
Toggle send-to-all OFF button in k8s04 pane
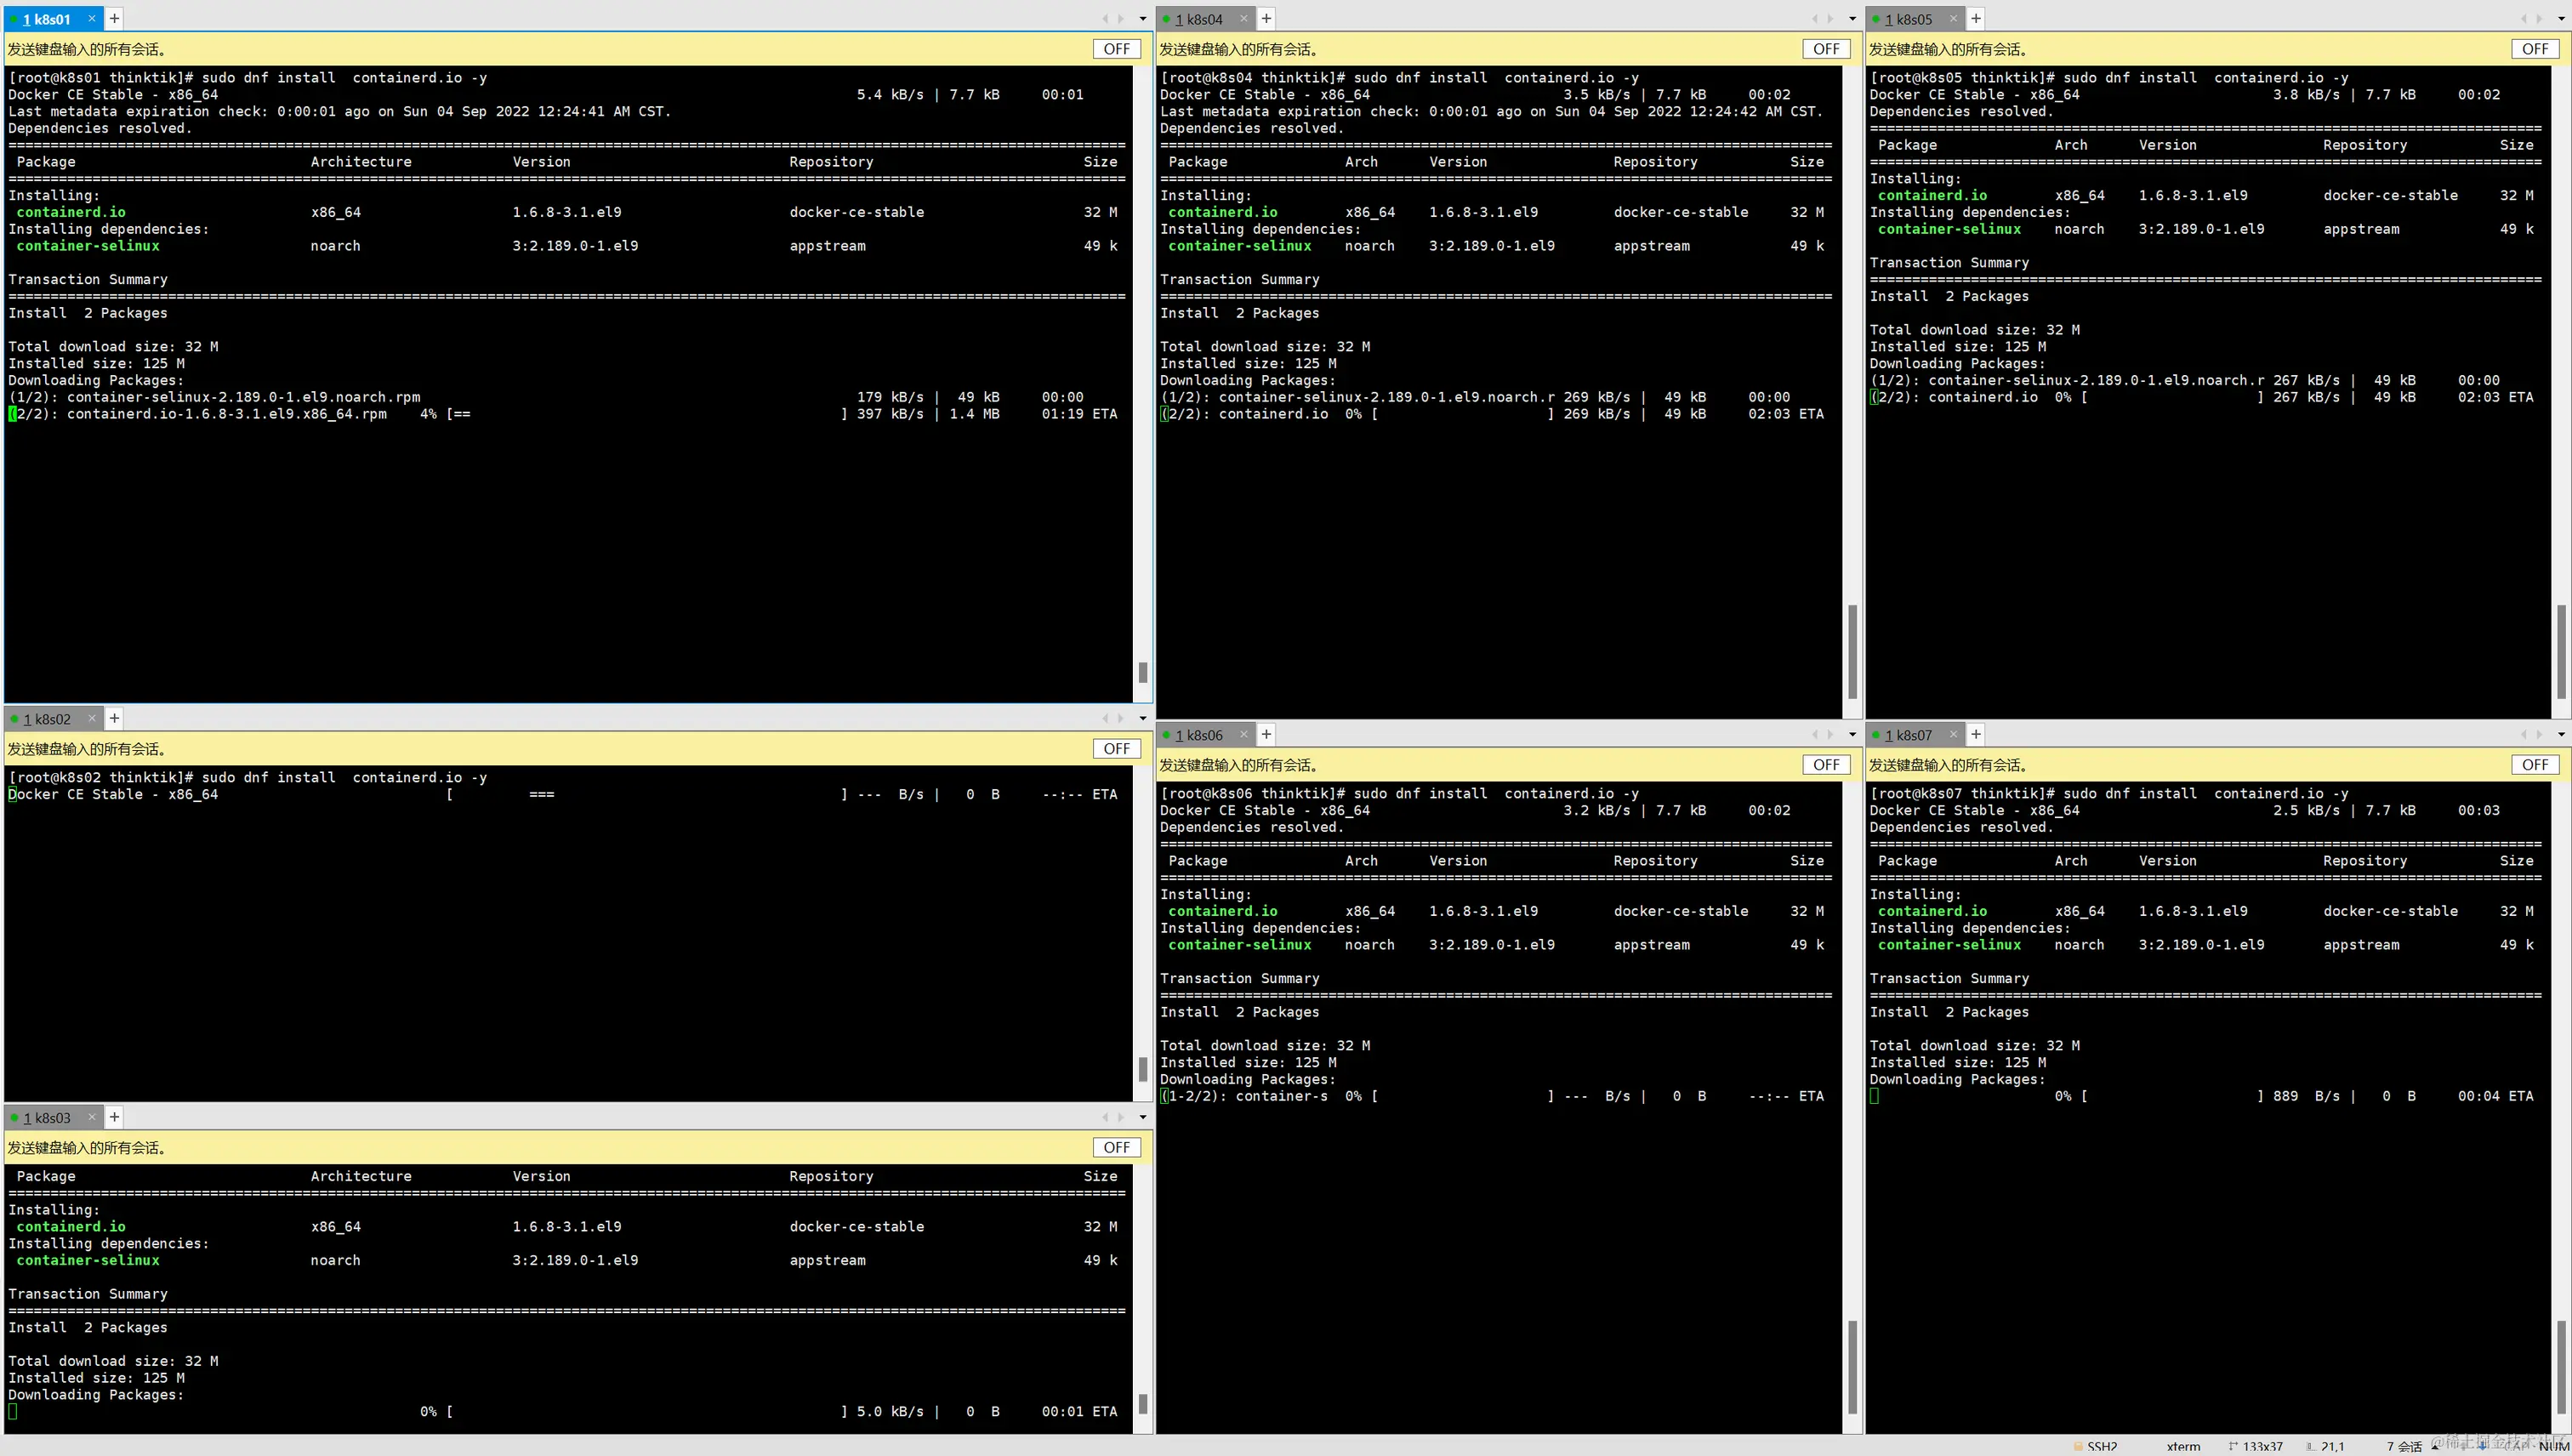click(1826, 49)
